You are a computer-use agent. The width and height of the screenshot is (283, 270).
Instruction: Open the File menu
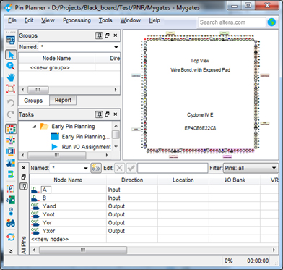click(12, 20)
